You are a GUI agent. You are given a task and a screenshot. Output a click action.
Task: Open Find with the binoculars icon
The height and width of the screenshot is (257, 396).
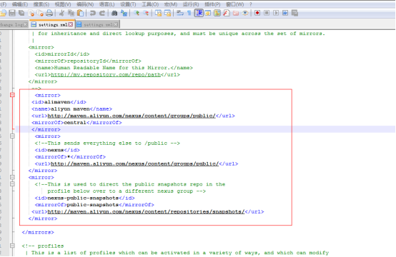[114, 13]
